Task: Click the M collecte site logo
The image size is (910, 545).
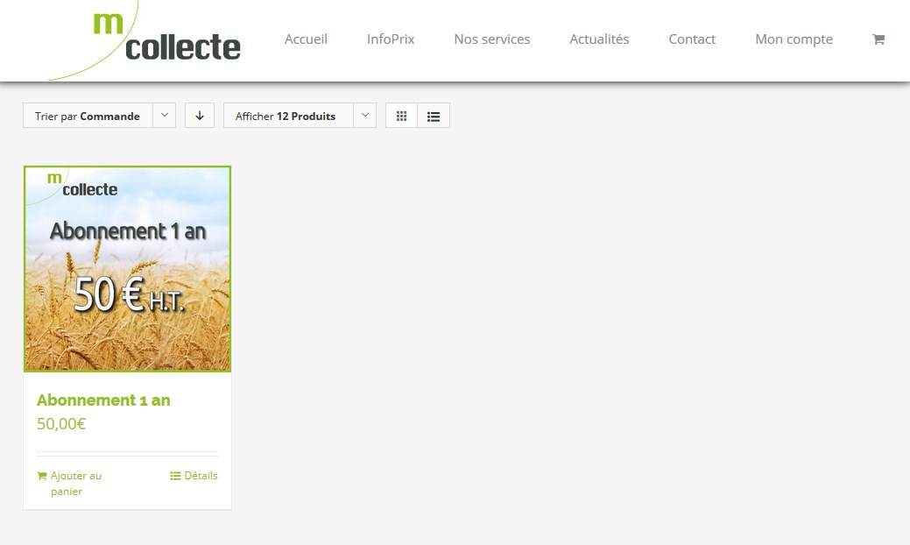Action: pyautogui.click(x=145, y=39)
